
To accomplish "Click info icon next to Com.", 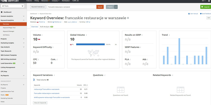I will tap(57, 59).
